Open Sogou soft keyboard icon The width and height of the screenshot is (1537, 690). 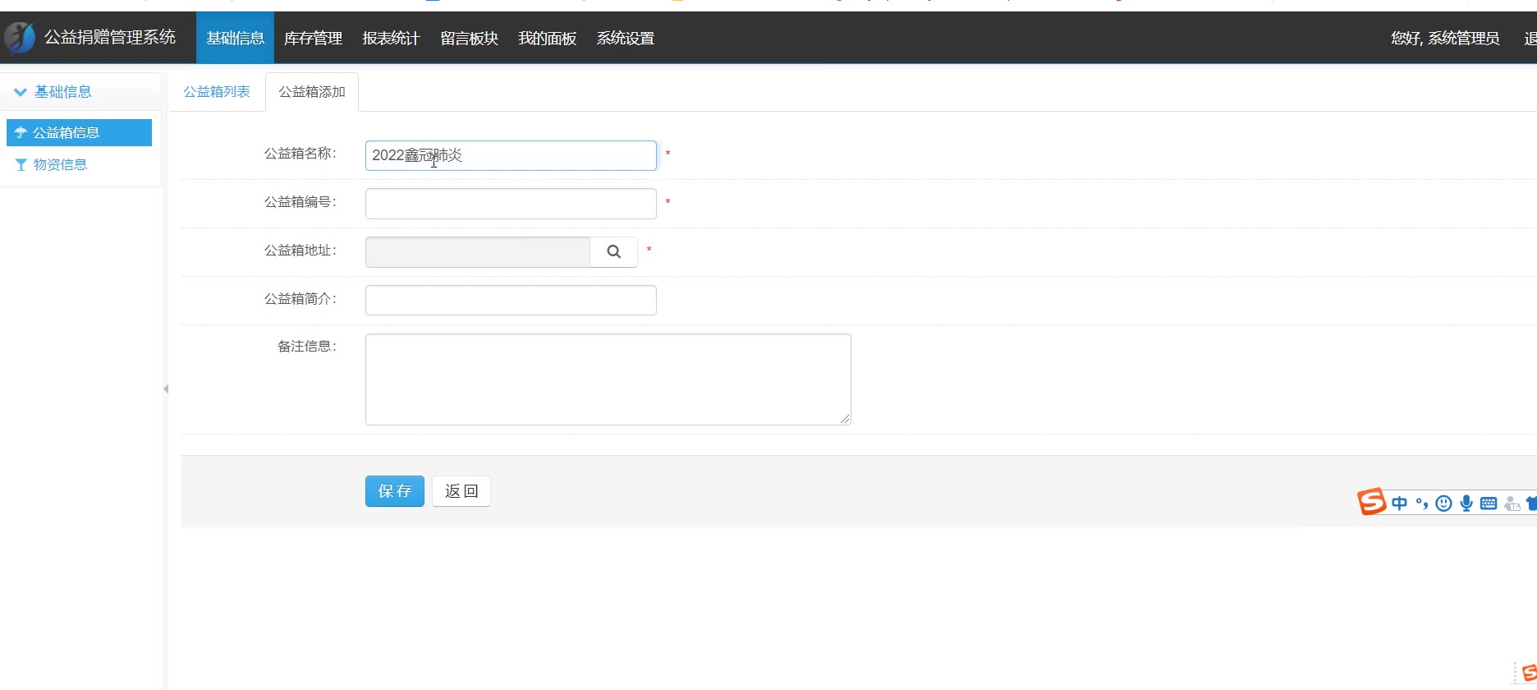pos(1489,504)
